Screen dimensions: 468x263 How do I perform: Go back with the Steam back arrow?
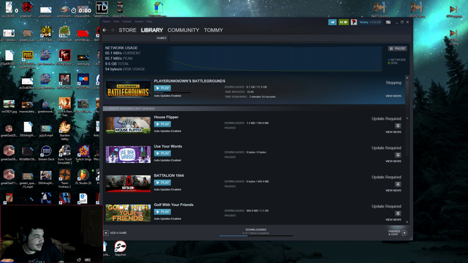pyautogui.click(x=105, y=30)
